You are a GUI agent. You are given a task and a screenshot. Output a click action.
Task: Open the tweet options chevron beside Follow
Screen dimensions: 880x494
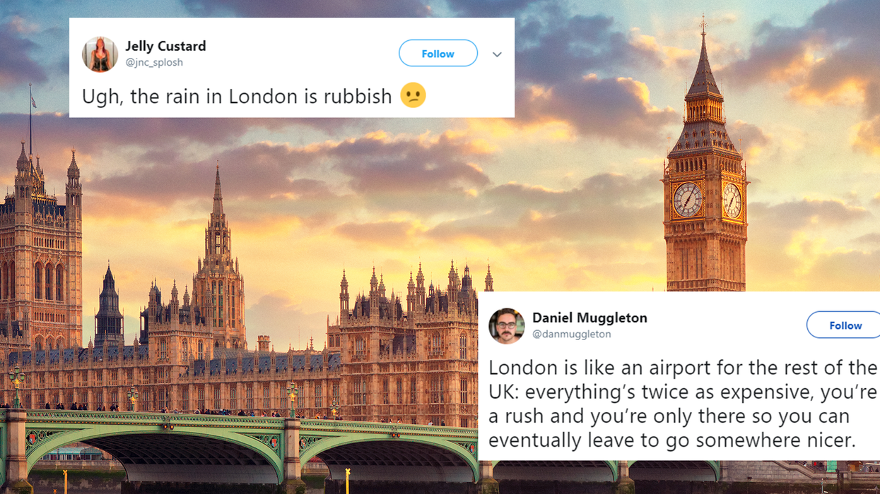497,54
